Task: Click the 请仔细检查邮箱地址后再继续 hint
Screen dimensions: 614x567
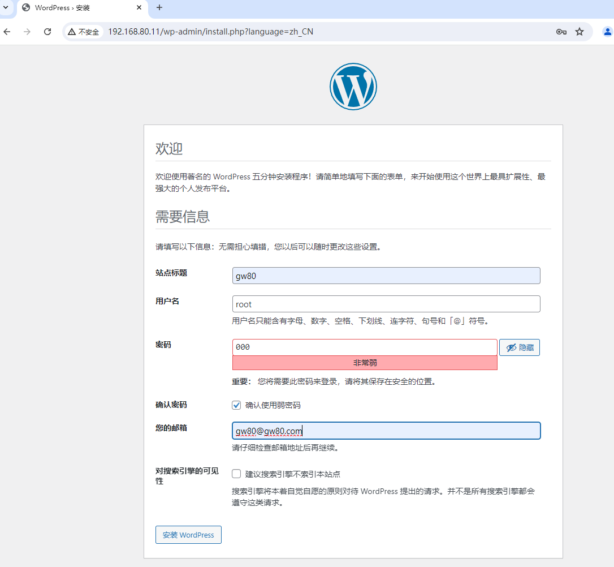Action: click(285, 448)
